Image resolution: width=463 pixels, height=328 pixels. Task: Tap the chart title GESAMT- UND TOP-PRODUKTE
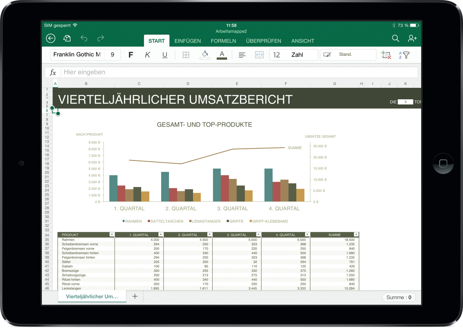(x=204, y=125)
